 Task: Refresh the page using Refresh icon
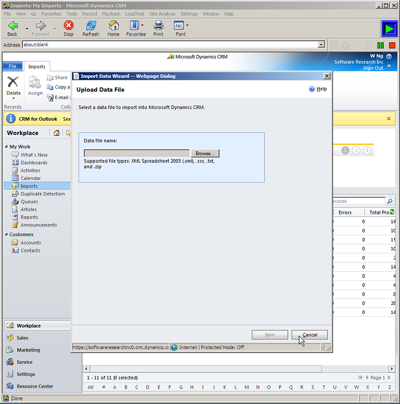tap(91, 26)
